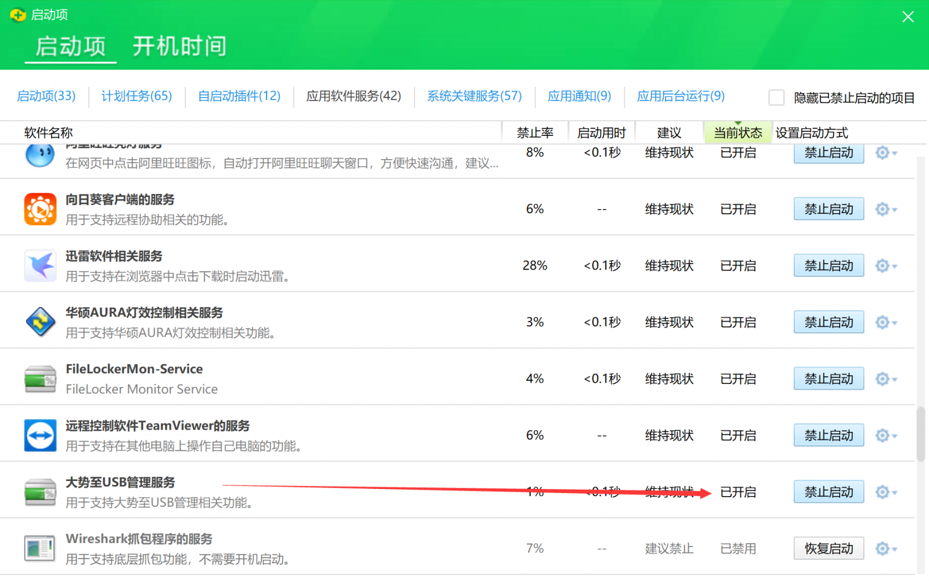Check 隐藏已禁止启动的项目 checkbox
Image resolution: width=929 pixels, height=586 pixels.
[x=776, y=98]
